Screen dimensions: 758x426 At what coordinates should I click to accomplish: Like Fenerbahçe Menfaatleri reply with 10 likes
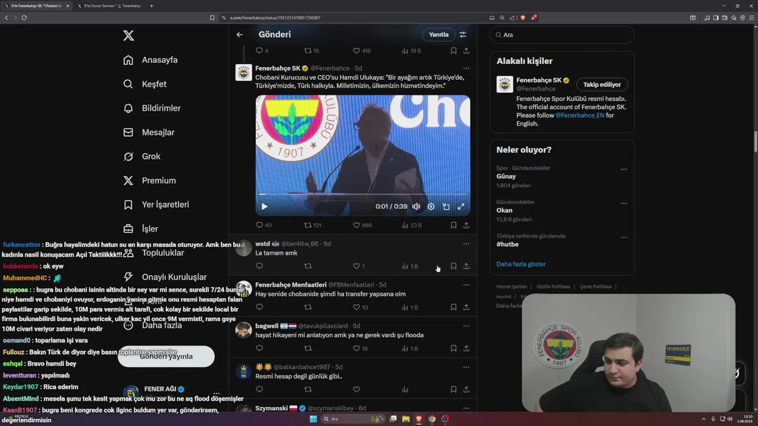click(x=360, y=307)
